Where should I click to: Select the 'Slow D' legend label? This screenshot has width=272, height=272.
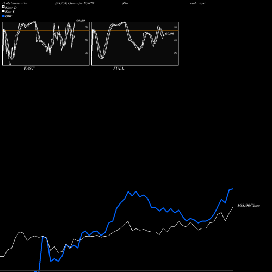pyautogui.click(x=11, y=8)
